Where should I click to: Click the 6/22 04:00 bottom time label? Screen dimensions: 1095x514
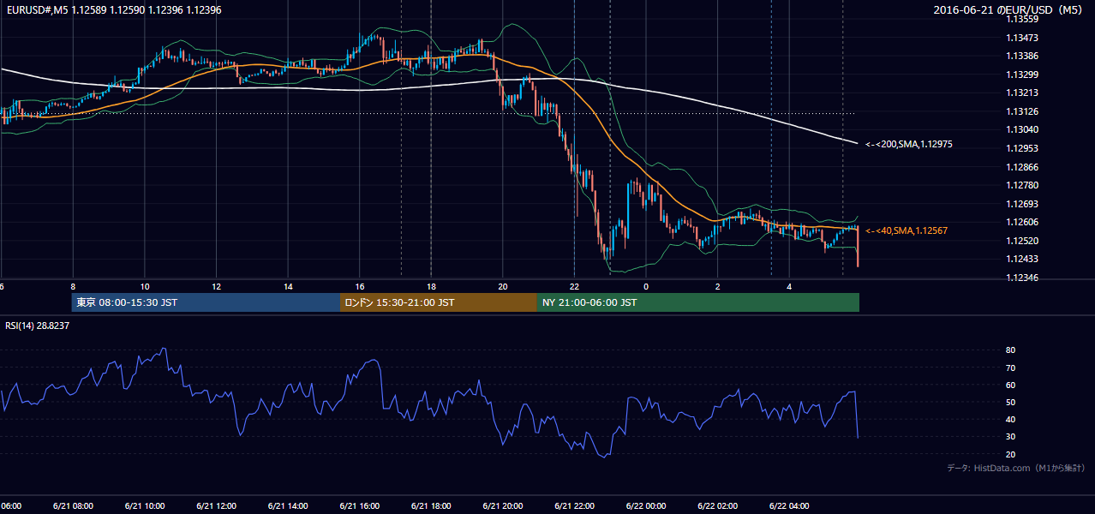click(789, 505)
